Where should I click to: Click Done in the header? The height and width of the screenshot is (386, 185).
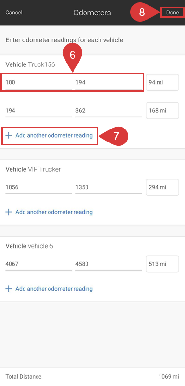pos(173,13)
